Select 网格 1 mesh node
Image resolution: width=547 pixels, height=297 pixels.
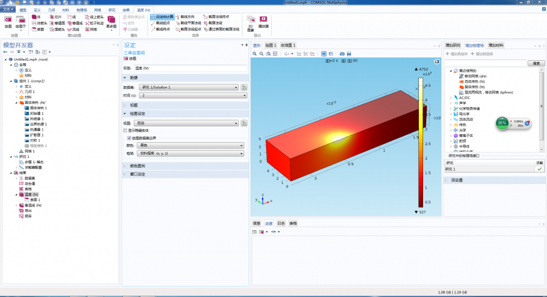[x=27, y=151]
